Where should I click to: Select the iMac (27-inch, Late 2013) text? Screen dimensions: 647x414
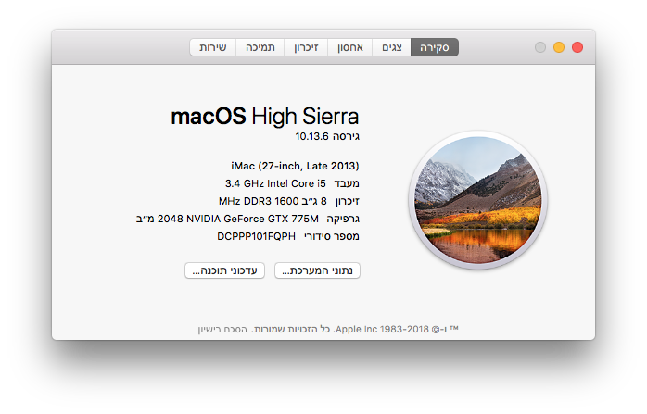click(295, 166)
